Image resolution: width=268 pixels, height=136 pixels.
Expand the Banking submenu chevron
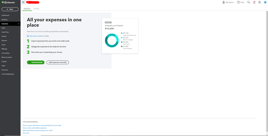point(19,20)
